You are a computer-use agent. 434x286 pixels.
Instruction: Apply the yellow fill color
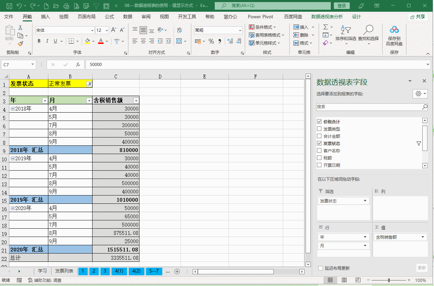point(88,41)
